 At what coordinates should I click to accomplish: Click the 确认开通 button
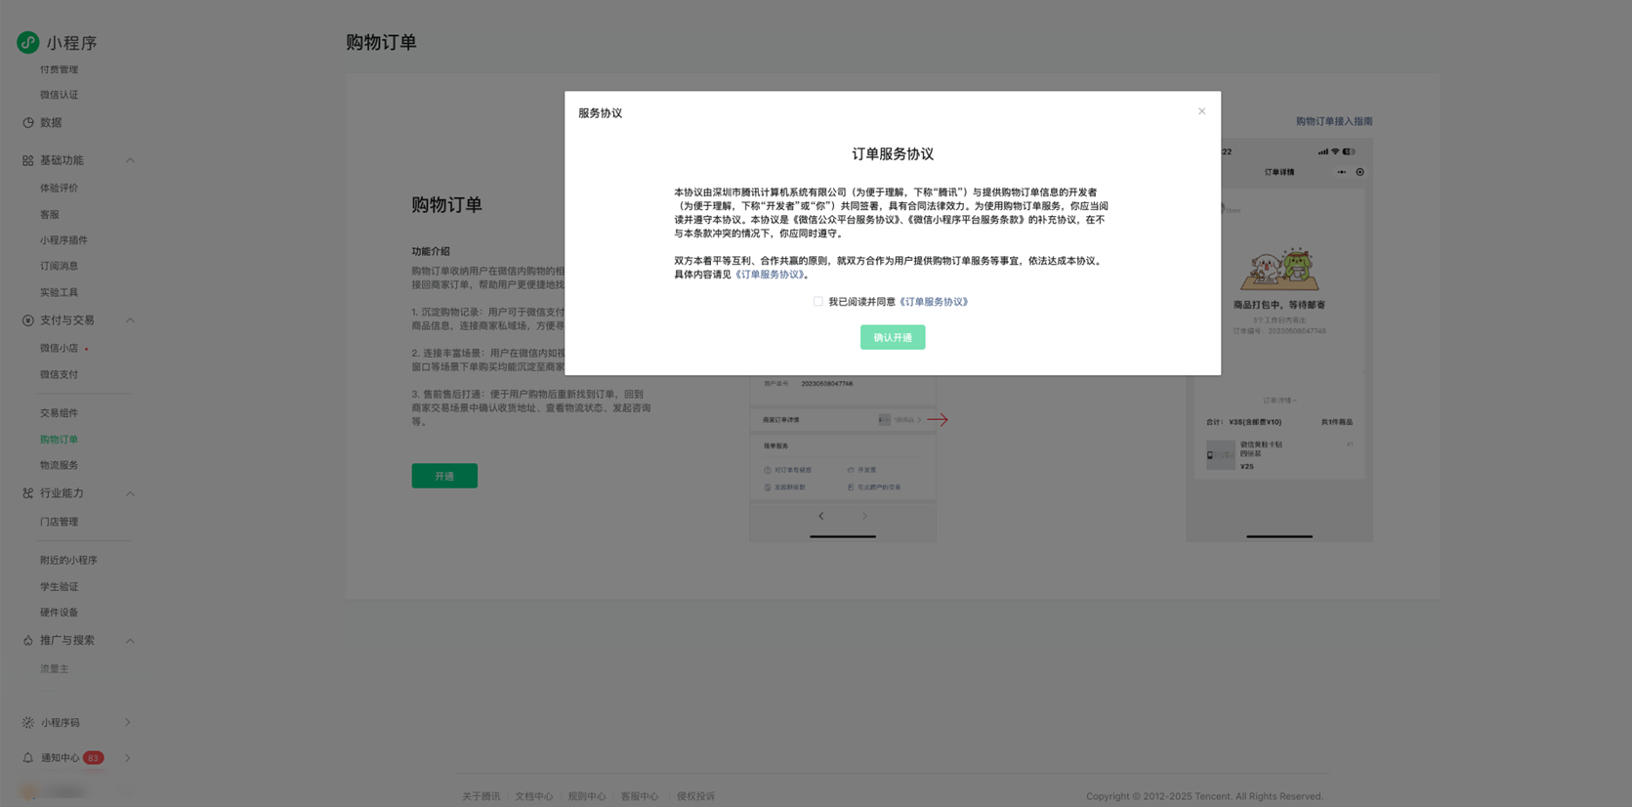click(893, 337)
